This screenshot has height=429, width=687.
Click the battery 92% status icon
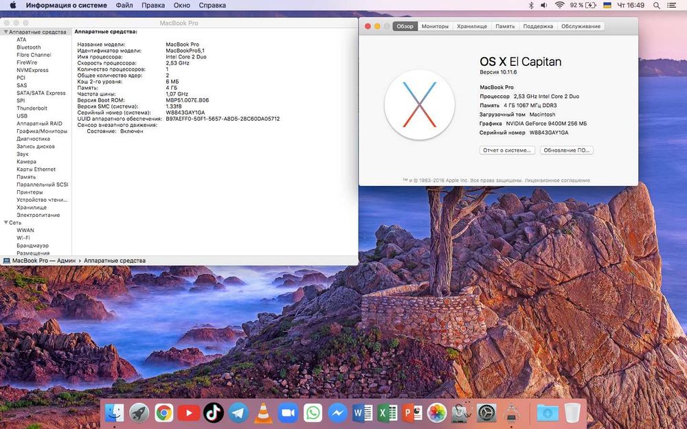pos(583,5)
